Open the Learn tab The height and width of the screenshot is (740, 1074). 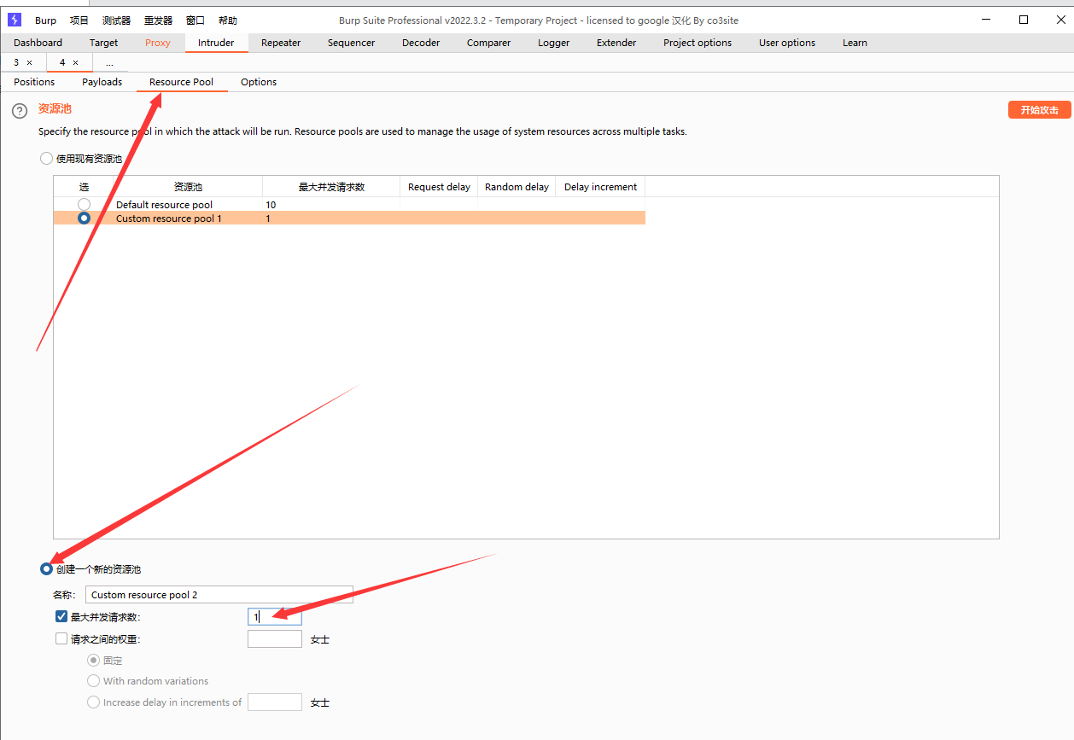(855, 43)
